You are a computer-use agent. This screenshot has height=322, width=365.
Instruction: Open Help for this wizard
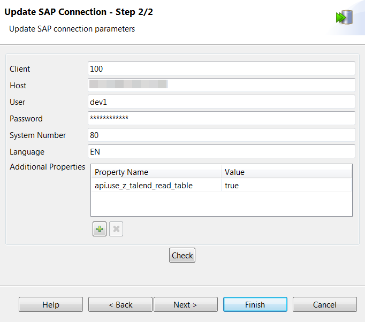click(x=51, y=304)
